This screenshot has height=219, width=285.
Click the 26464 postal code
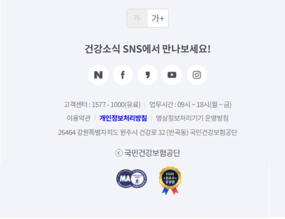tap(66, 133)
